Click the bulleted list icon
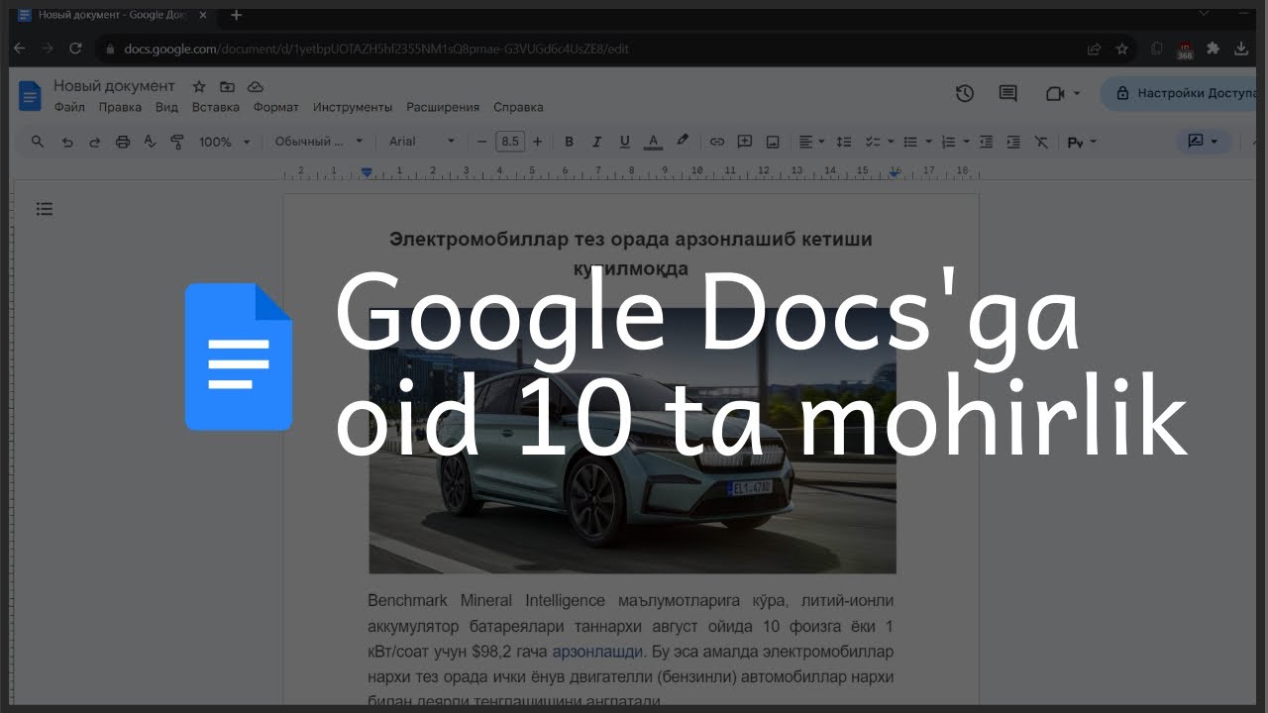The image size is (1268, 713). (910, 142)
